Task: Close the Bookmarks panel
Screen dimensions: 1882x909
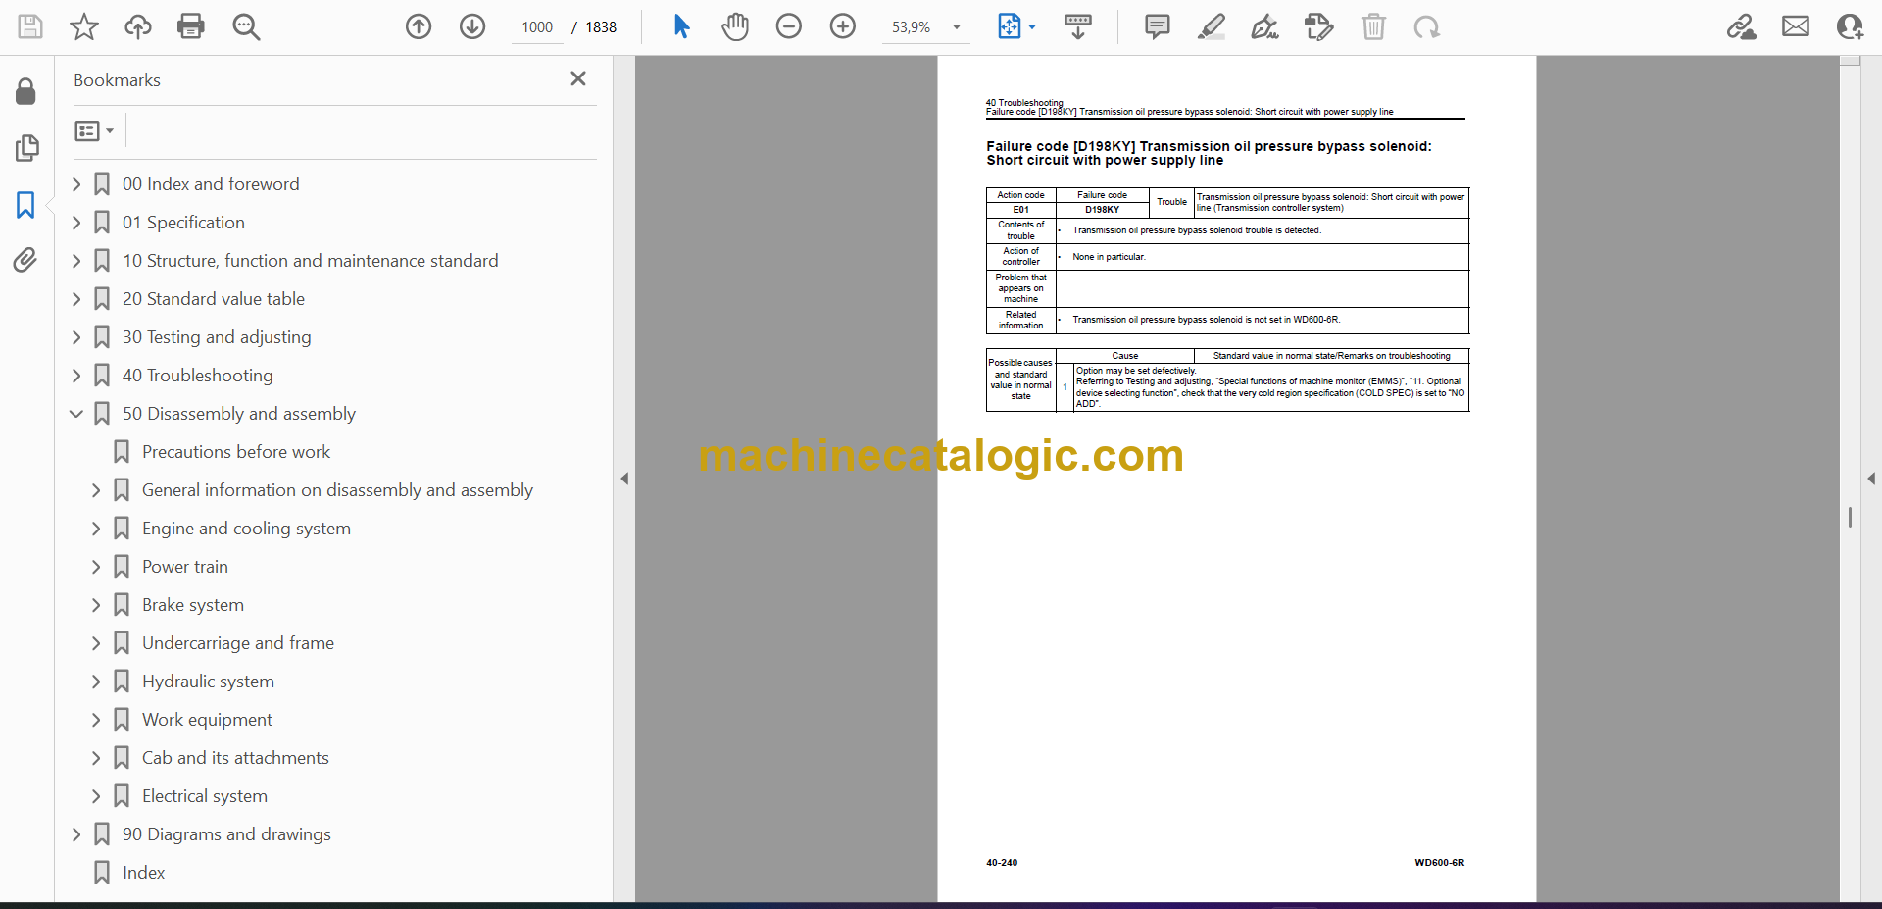Action: [x=578, y=78]
